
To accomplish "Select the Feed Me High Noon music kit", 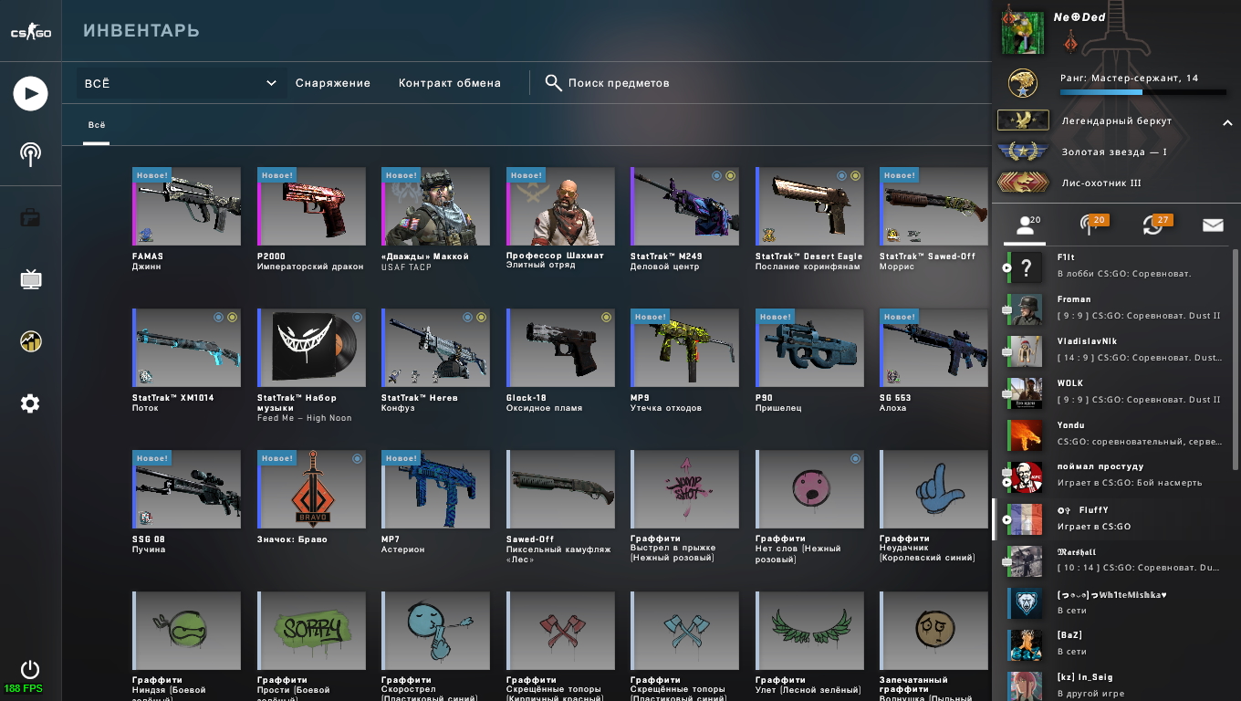I will tap(312, 348).
